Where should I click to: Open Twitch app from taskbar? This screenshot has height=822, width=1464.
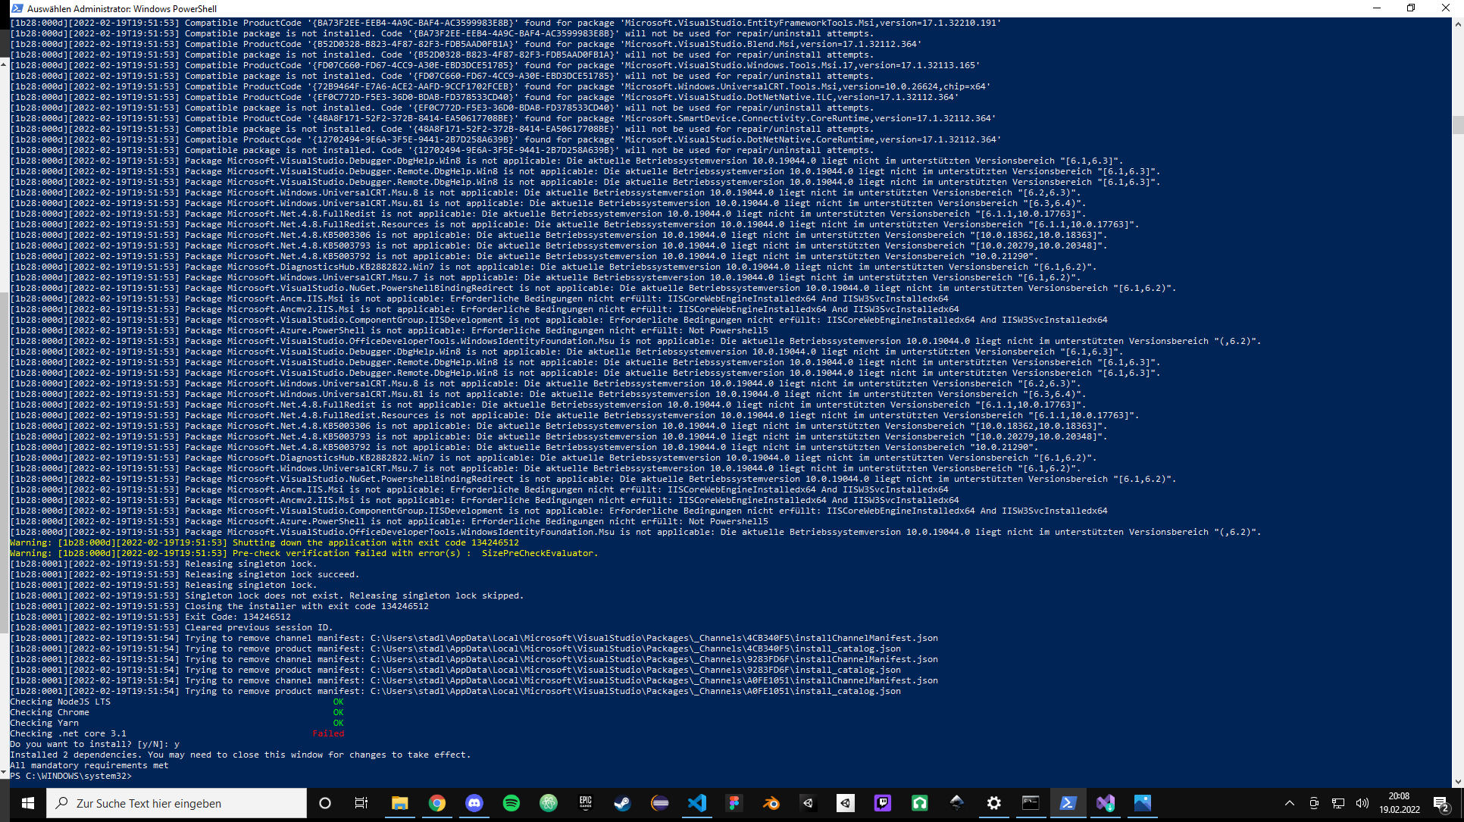tap(882, 803)
